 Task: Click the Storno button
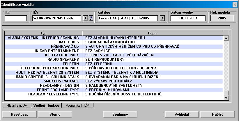(x=53, y=114)
